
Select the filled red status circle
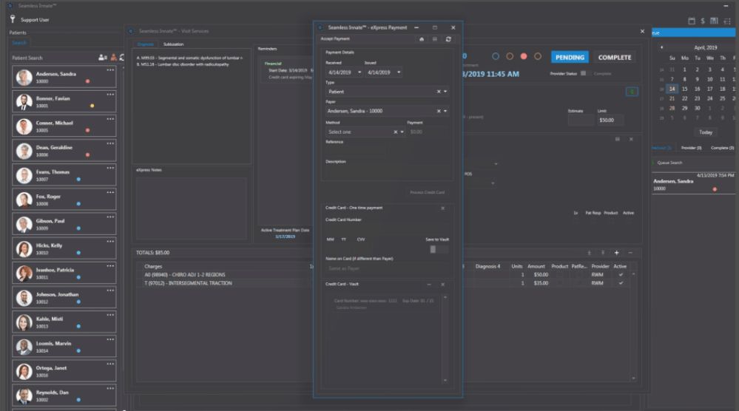[524, 57]
